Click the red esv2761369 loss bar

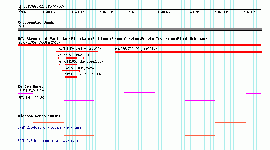[140, 45]
